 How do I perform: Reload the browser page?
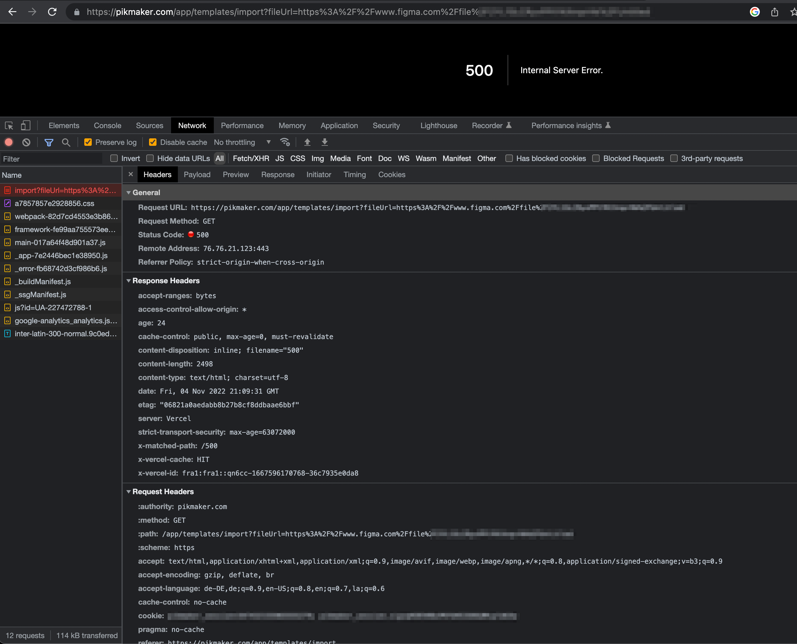(x=52, y=12)
